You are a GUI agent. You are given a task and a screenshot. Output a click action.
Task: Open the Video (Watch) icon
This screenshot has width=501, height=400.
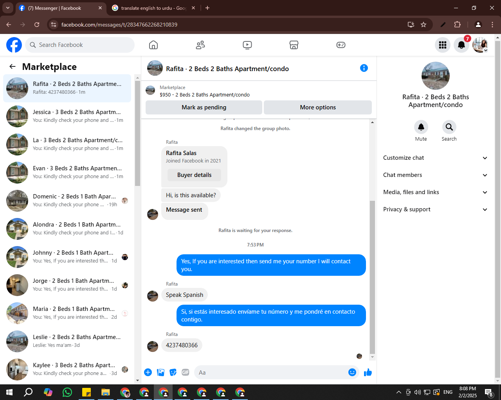[x=247, y=45]
